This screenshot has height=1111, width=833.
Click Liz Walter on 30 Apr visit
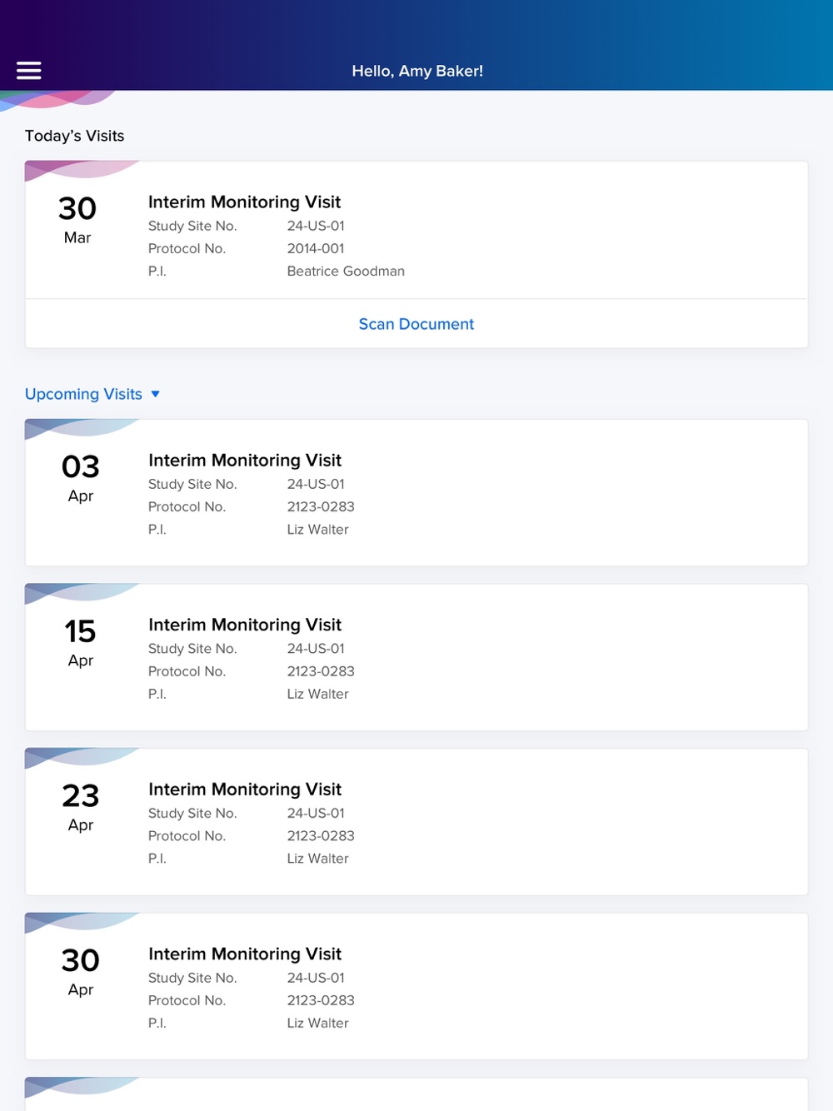(x=317, y=1023)
